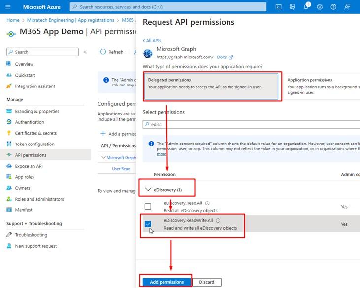Click the sidebar Search box
This screenshot has width=360, height=288.
pos(42,52)
